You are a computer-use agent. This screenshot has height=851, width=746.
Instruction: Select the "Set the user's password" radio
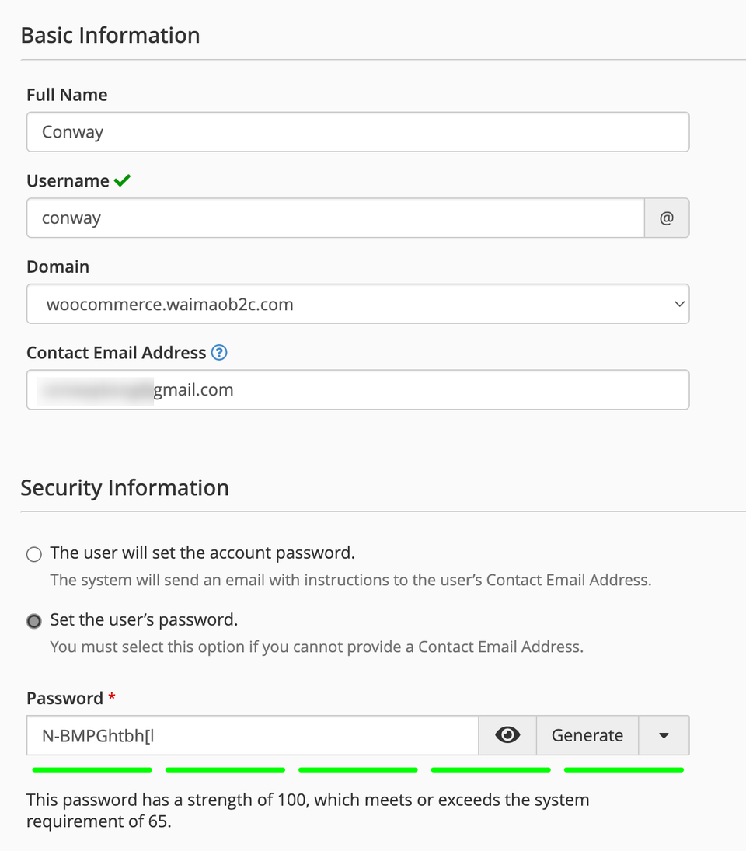tap(34, 621)
